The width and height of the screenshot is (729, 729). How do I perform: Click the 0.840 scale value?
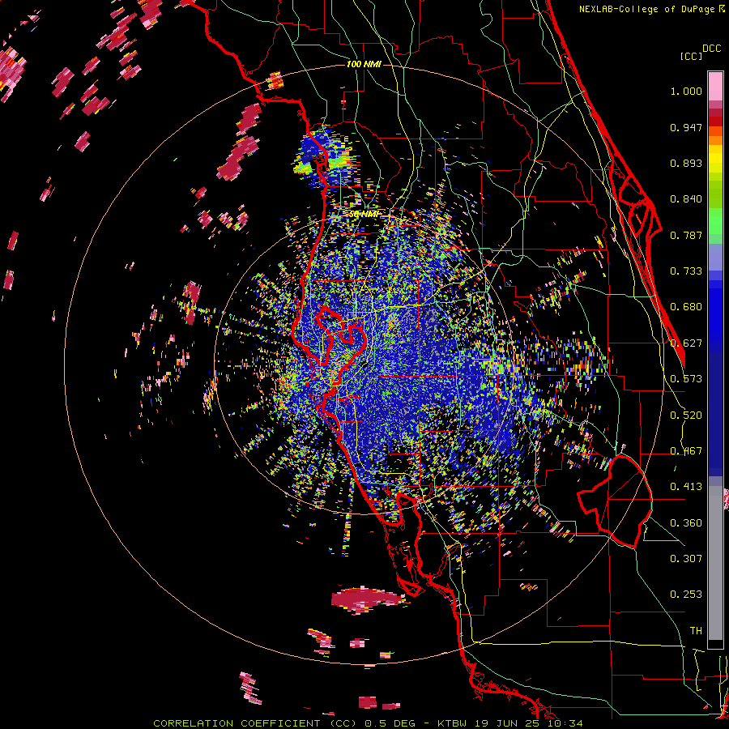pyautogui.click(x=686, y=199)
